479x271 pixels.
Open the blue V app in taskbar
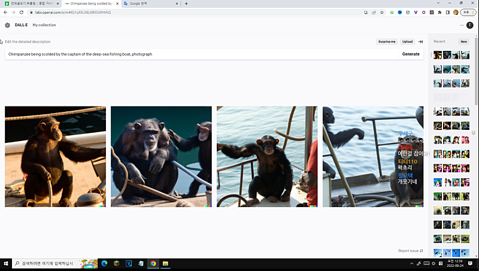coord(129,263)
